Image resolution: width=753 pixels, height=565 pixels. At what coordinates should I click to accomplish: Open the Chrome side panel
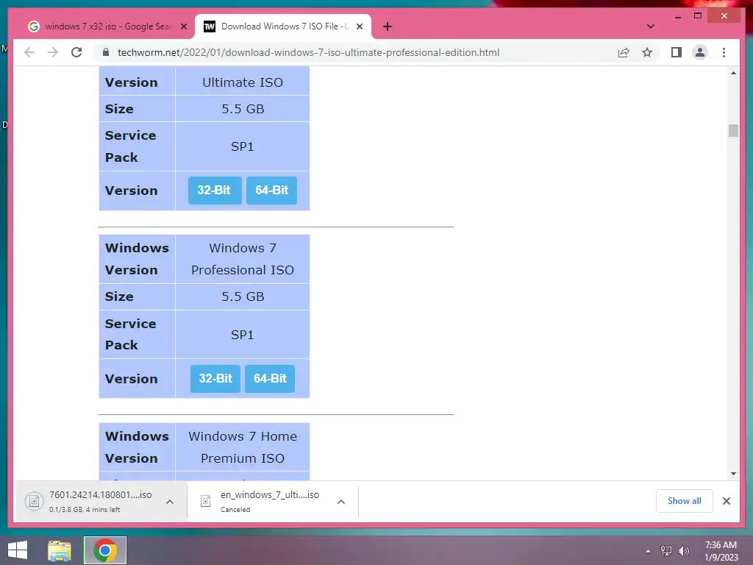[x=677, y=52]
